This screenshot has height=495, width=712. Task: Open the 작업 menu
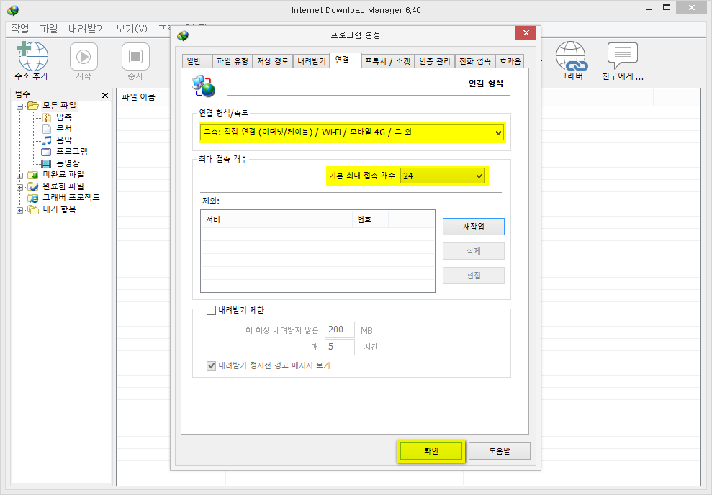click(x=20, y=29)
